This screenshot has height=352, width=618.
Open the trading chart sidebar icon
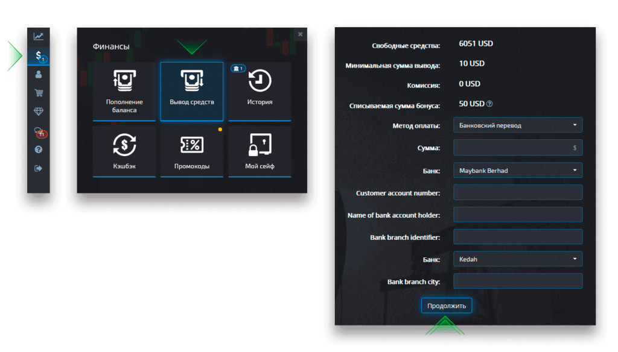39,36
